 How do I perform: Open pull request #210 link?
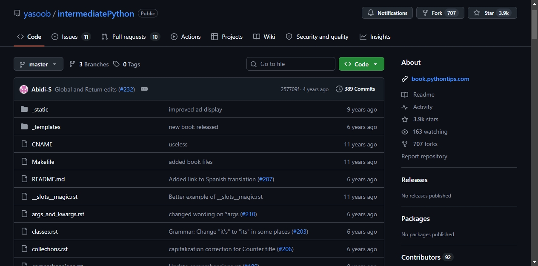[249, 214]
